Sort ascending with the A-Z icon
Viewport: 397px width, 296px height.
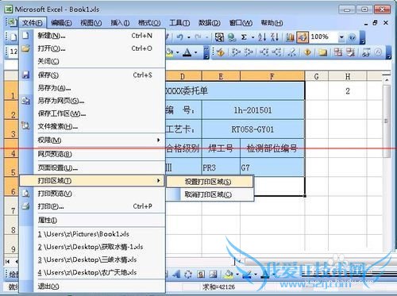click(x=262, y=37)
